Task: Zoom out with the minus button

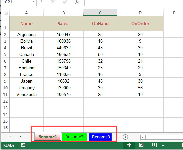Action: point(163,145)
